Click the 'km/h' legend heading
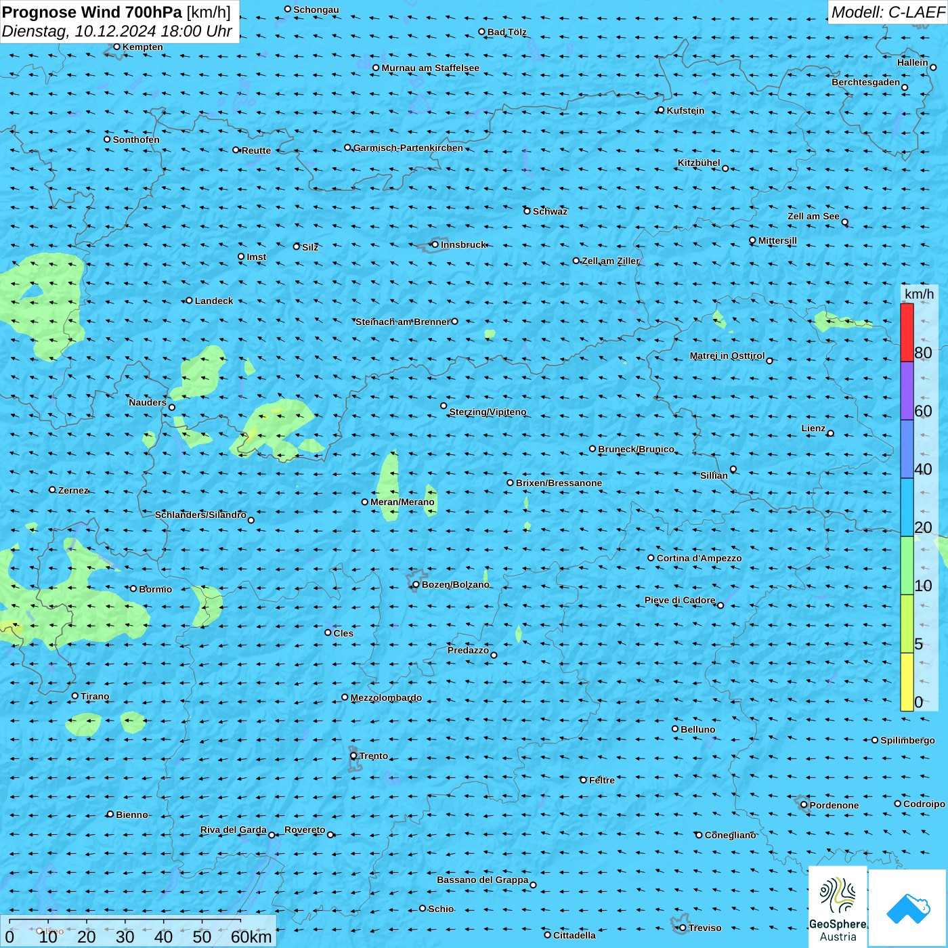 [x=919, y=293]
